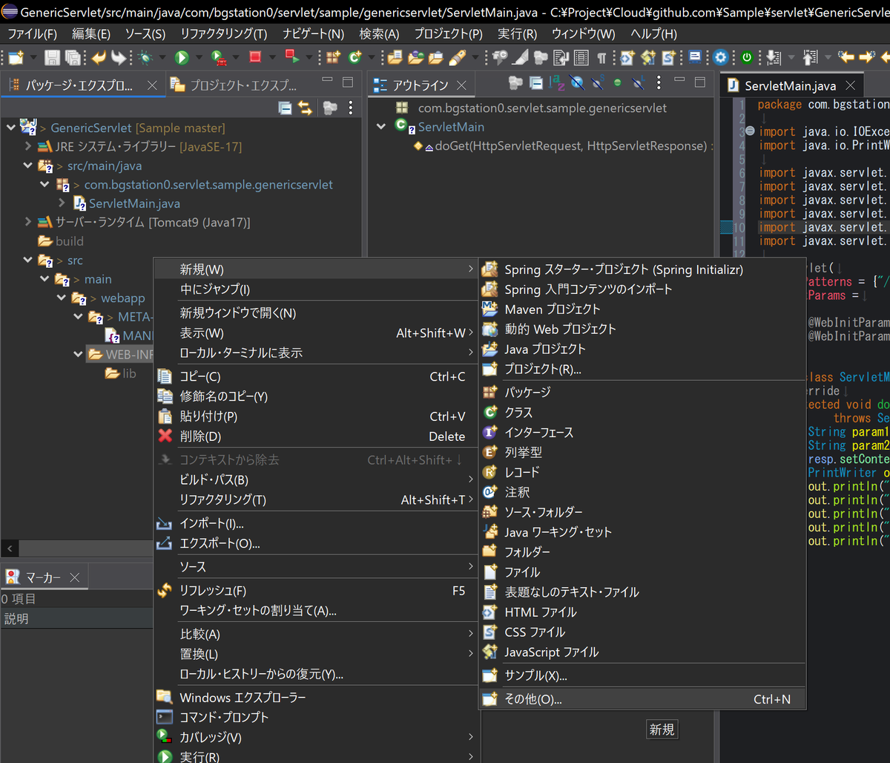Toggle block selection mode toolbar button
Viewport: 890px width, 763px height.
[581, 57]
